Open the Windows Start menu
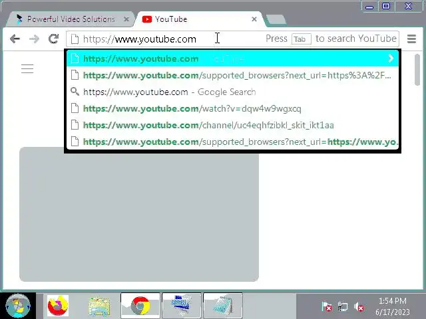This screenshot has width=426, height=319. (x=18, y=306)
